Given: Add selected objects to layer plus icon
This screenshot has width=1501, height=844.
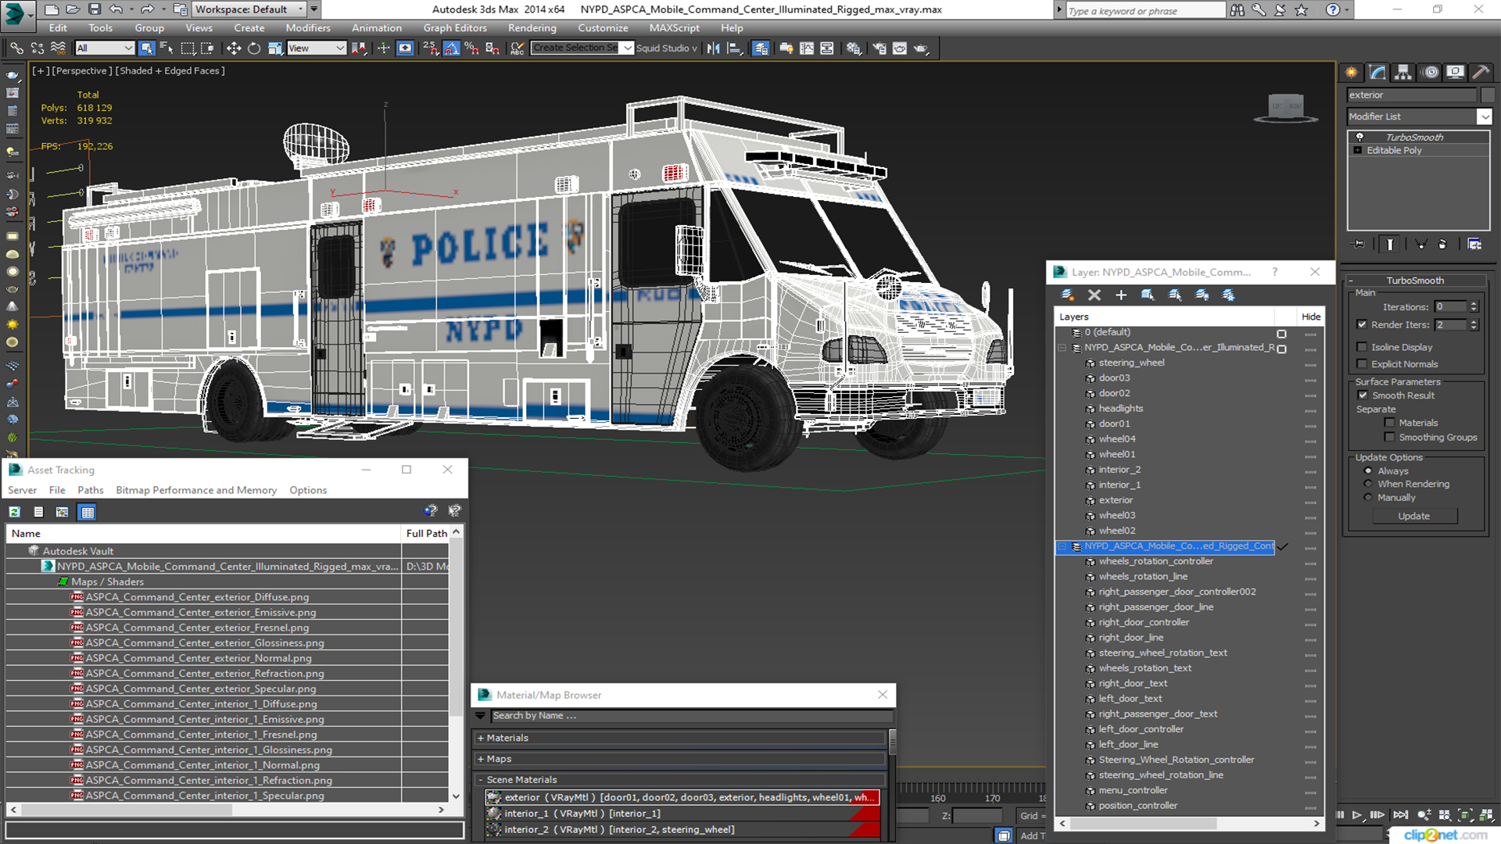Looking at the screenshot, I should pyautogui.click(x=1121, y=295).
